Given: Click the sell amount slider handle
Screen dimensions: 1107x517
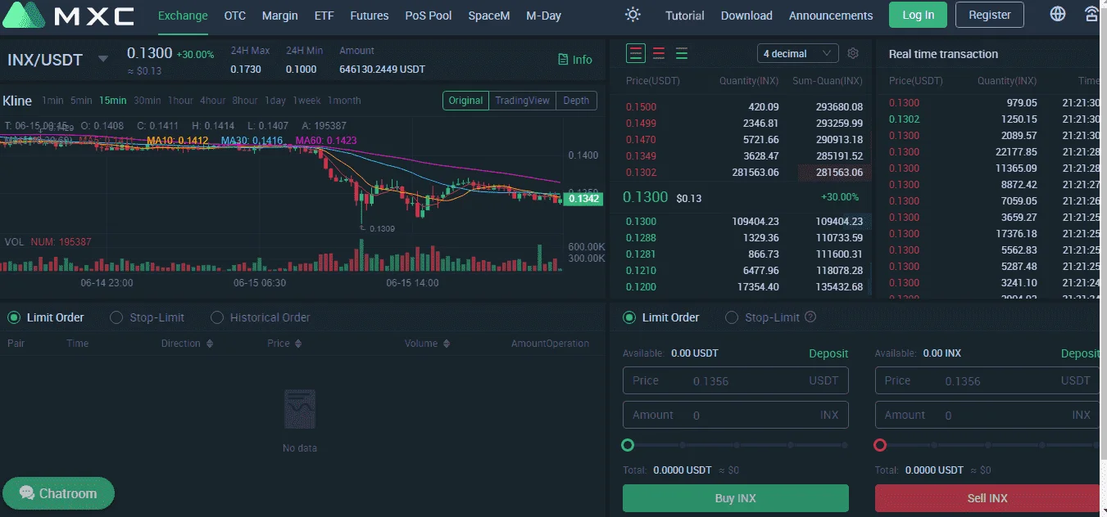Looking at the screenshot, I should 880,445.
